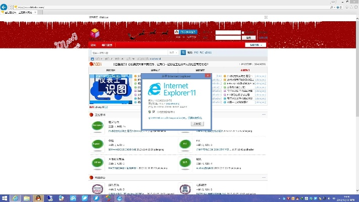Screen dimensions: 359x202
Task: Click the 仪表工识图 slideshow image
Action: (111, 89)
